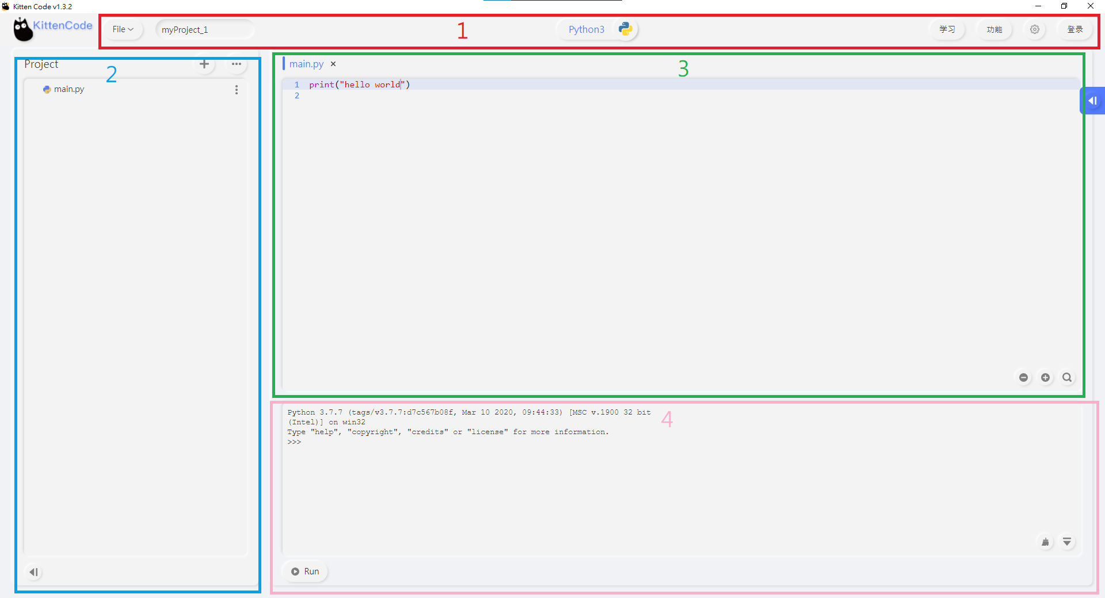Clear the console with broom icon

pos(1045,542)
